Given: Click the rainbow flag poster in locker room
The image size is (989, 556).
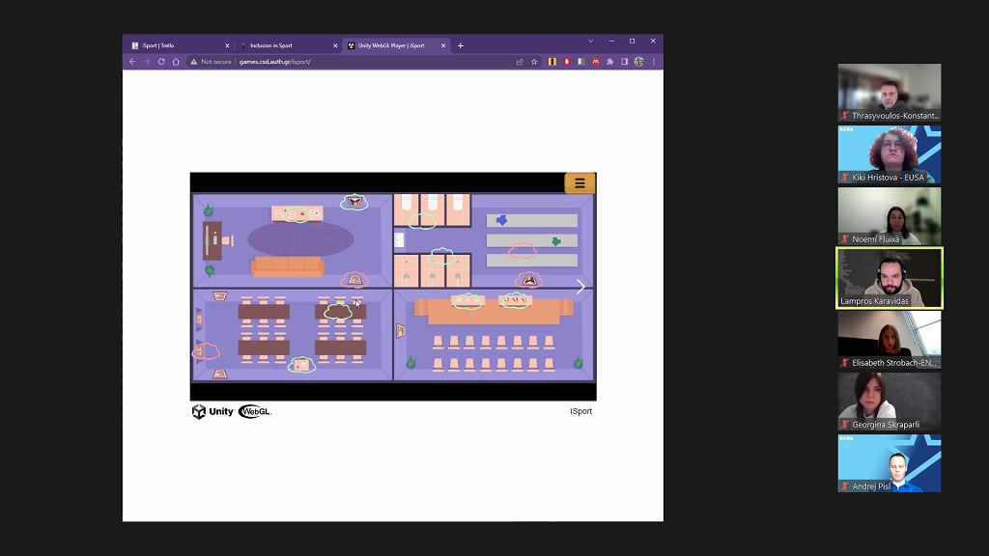Looking at the screenshot, I should (528, 279).
